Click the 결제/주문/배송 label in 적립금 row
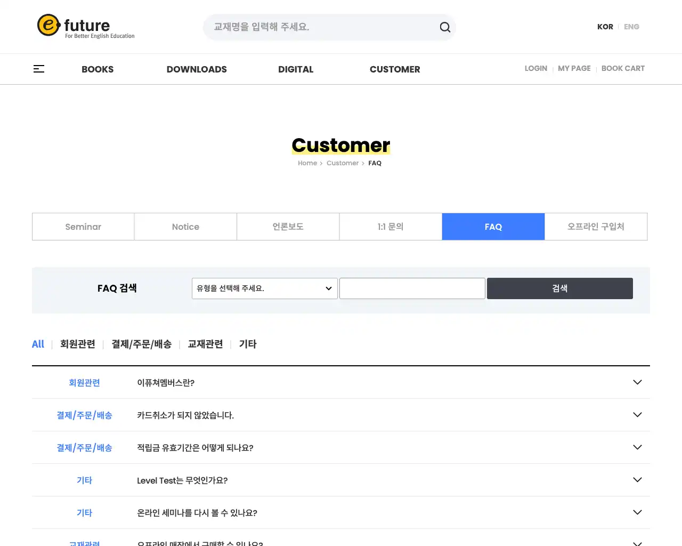Viewport: 682px width, 546px height. pyautogui.click(x=84, y=448)
